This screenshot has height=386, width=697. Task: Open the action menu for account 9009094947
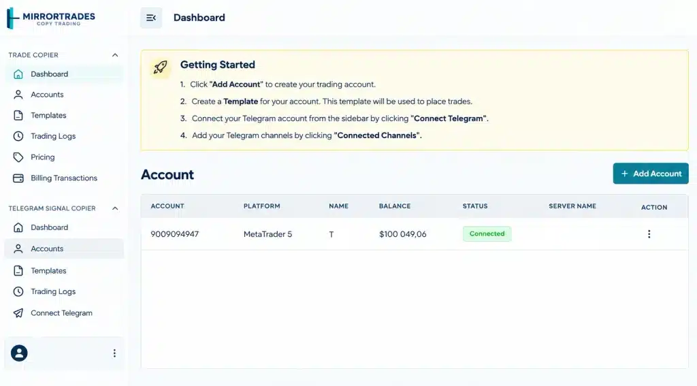[x=649, y=234]
